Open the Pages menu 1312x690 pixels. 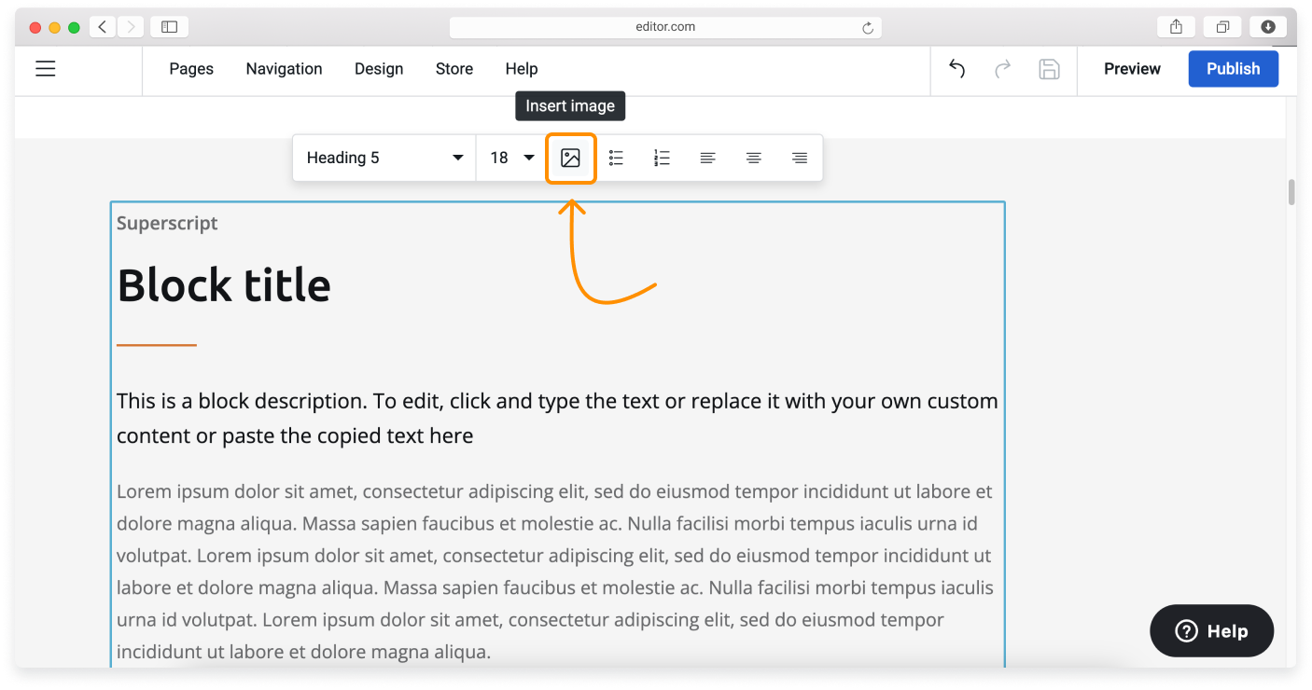191,69
